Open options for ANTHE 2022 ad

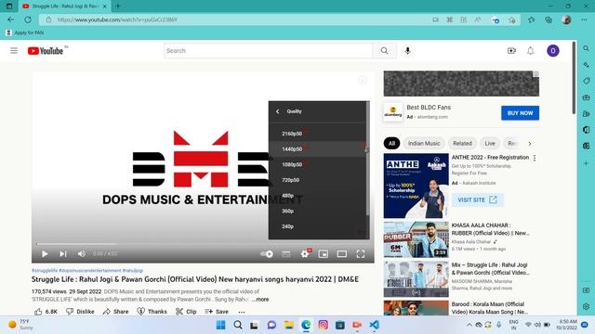click(535, 158)
